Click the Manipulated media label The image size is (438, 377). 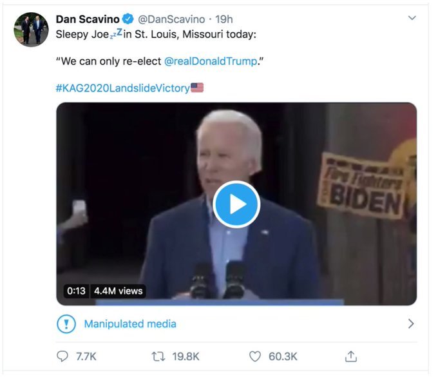click(x=130, y=324)
